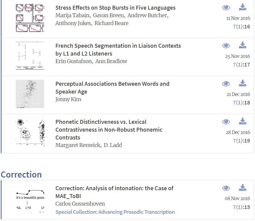
Task: Download Phonetic Distinctiveness article
Action: pos(243,121)
